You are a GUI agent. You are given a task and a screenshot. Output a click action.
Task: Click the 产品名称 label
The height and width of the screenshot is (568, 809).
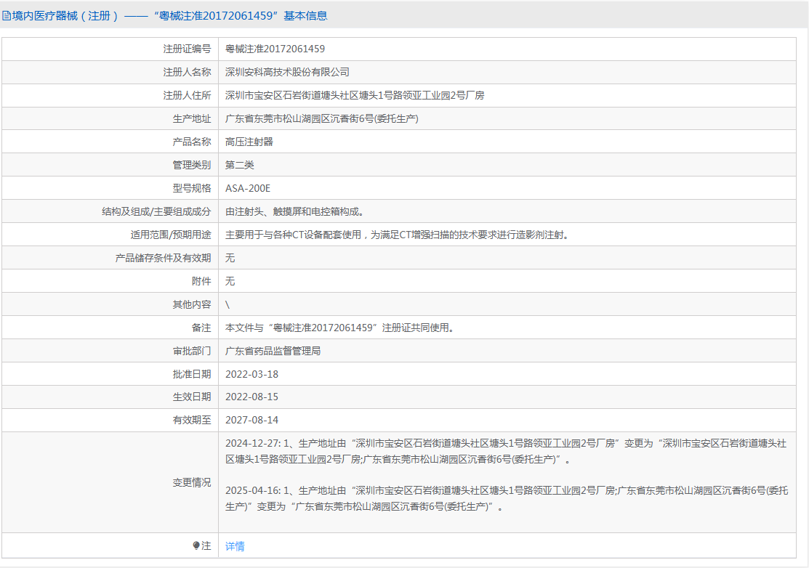point(192,142)
